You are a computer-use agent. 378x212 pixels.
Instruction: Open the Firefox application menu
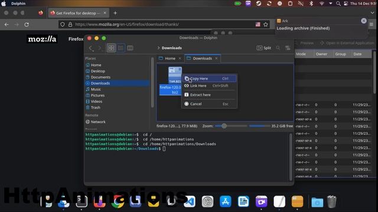click(372, 24)
